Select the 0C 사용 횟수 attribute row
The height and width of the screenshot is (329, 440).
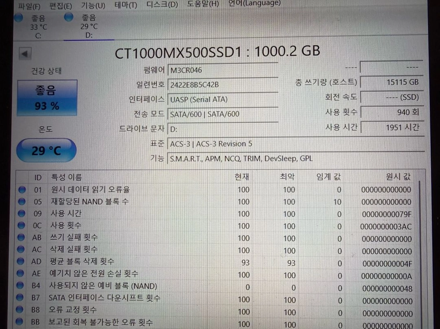tap(215, 225)
